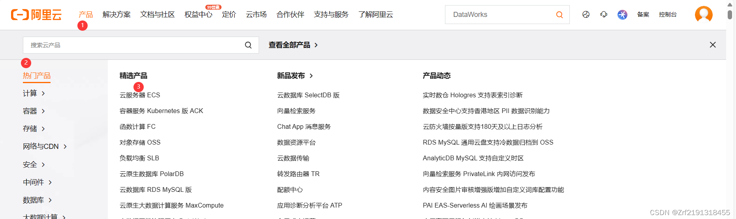Open PAI EAS-Serverless AI 绘画场景发布
The height and width of the screenshot is (219, 736).
pos(475,205)
